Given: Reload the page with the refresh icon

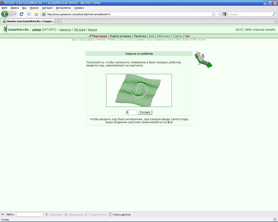Looking at the screenshot, I should [x=22, y=14].
